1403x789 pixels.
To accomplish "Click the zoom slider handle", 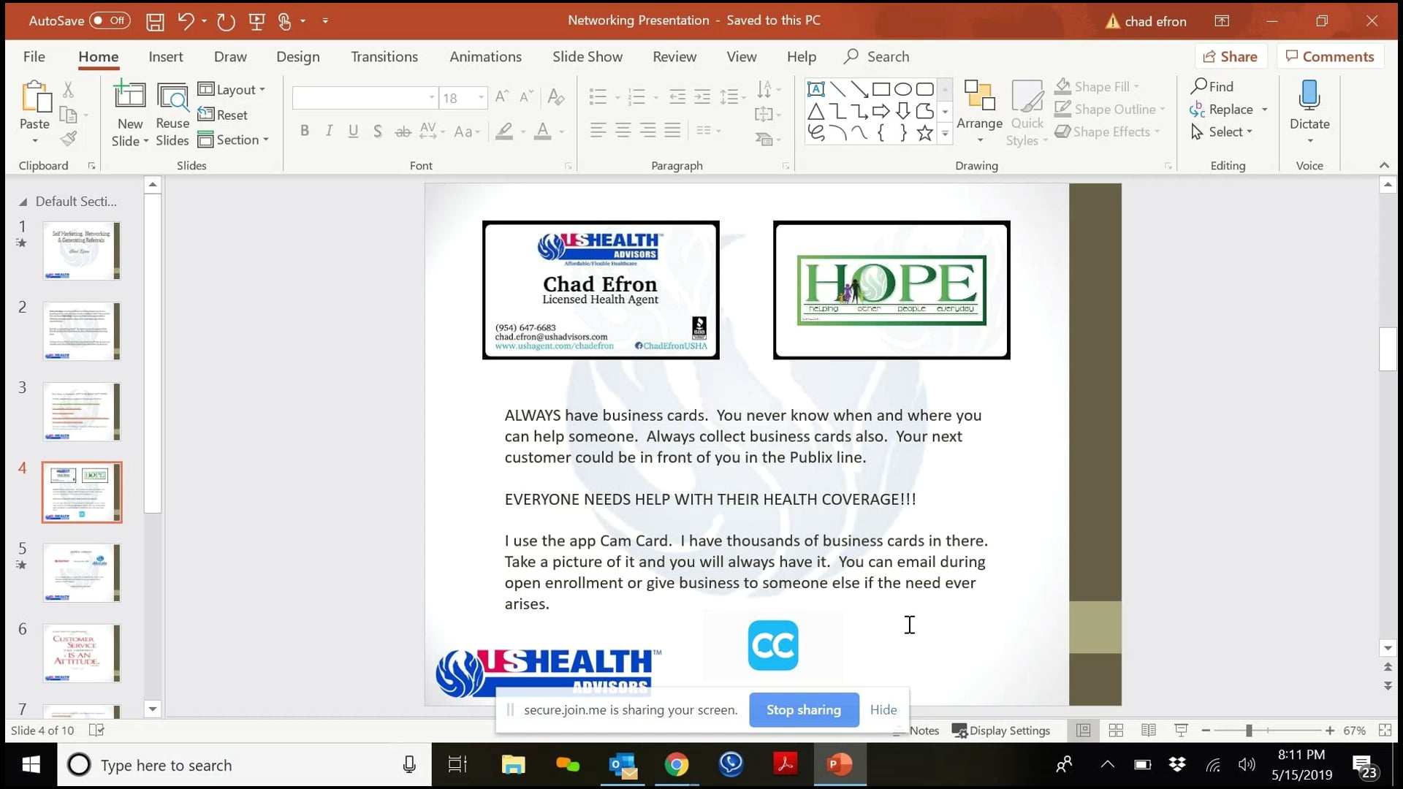I will point(1249,731).
